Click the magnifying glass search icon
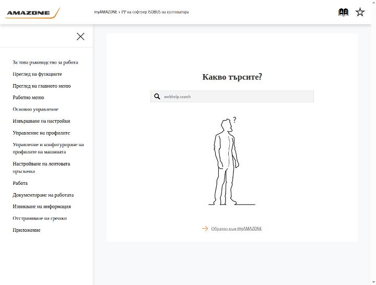376x285 pixels. pyautogui.click(x=157, y=97)
